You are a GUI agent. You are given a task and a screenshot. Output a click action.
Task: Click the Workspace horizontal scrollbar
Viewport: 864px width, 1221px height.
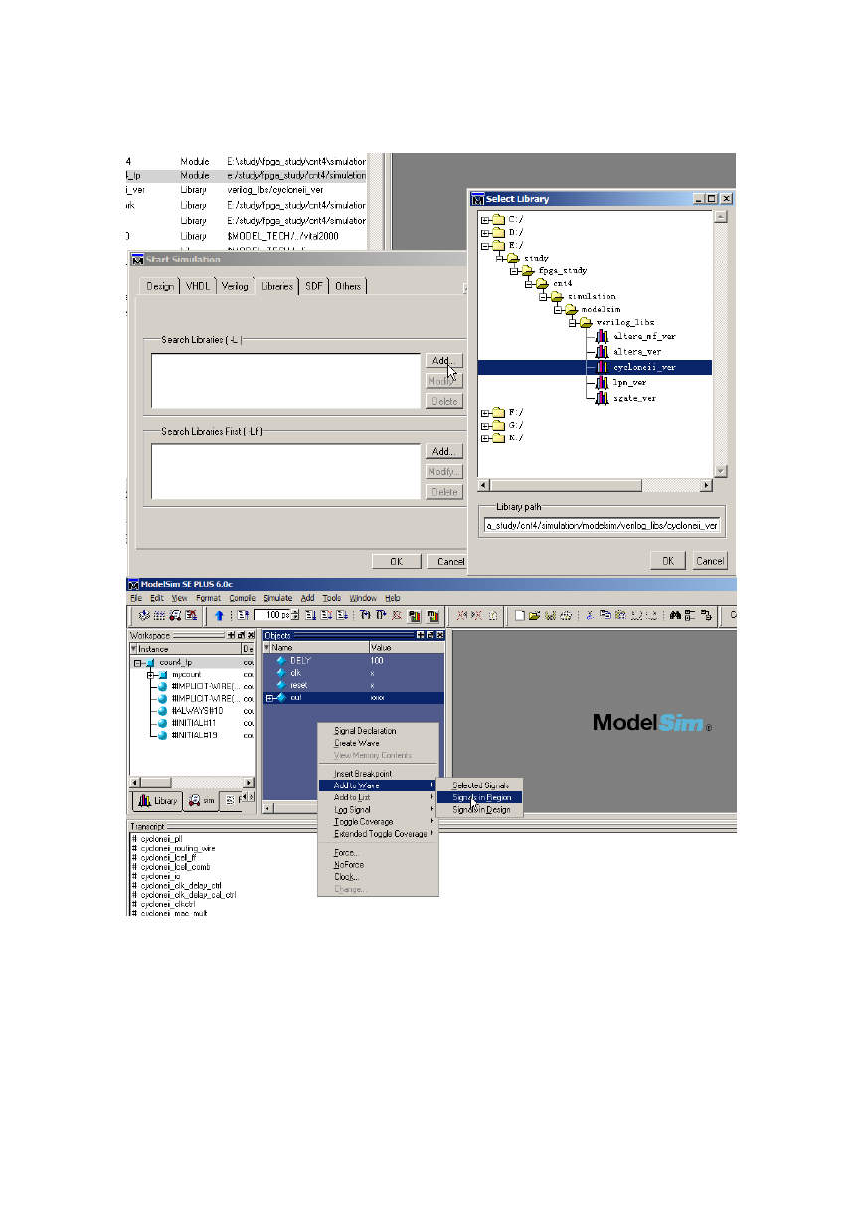pos(193,783)
